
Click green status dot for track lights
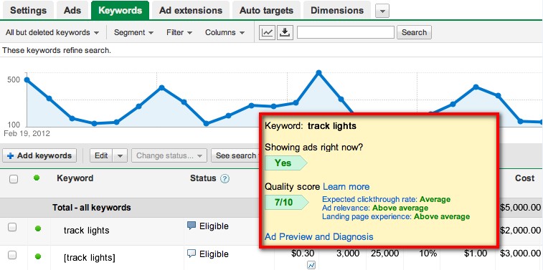click(x=38, y=228)
